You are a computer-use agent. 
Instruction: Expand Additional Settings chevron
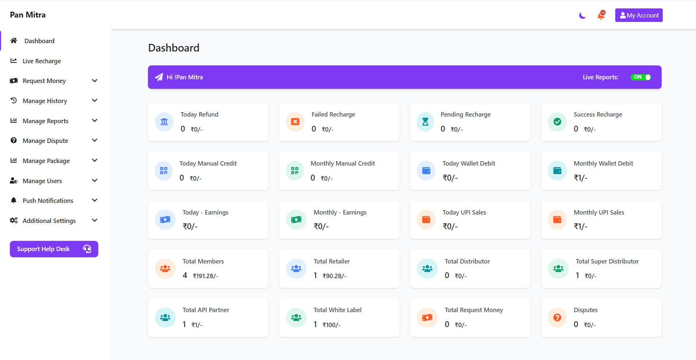95,220
